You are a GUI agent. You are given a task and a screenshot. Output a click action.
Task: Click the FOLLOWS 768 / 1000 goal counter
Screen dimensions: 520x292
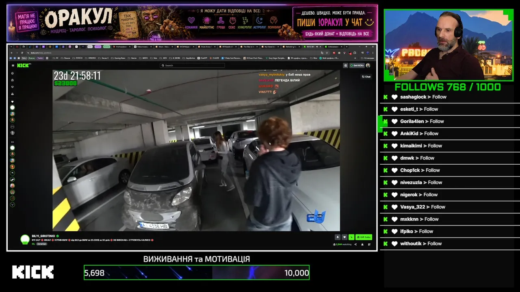448,87
